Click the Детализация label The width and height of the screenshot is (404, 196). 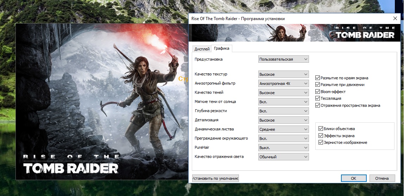207,120
